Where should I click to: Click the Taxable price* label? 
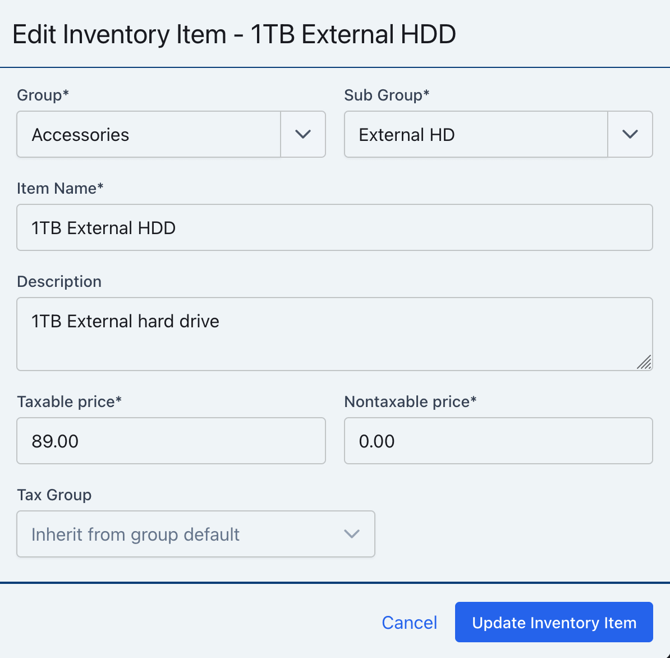(x=69, y=401)
